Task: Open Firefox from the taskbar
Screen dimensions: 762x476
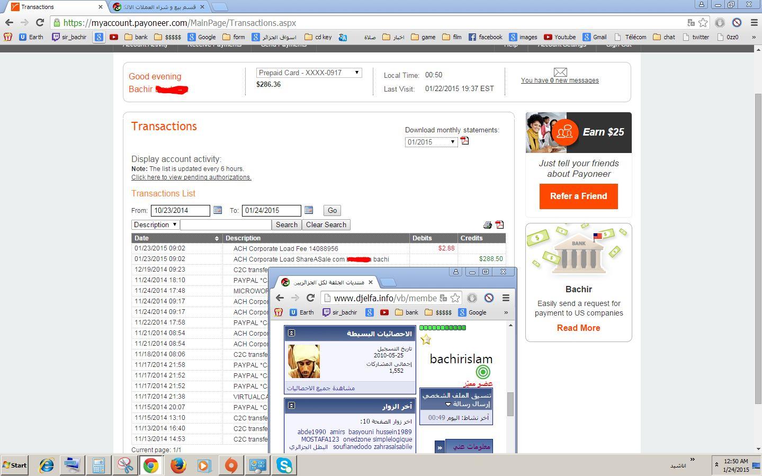Action: (x=178, y=465)
